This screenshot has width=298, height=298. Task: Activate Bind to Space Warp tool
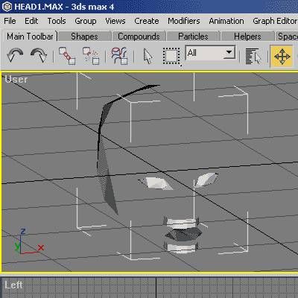tap(119, 56)
